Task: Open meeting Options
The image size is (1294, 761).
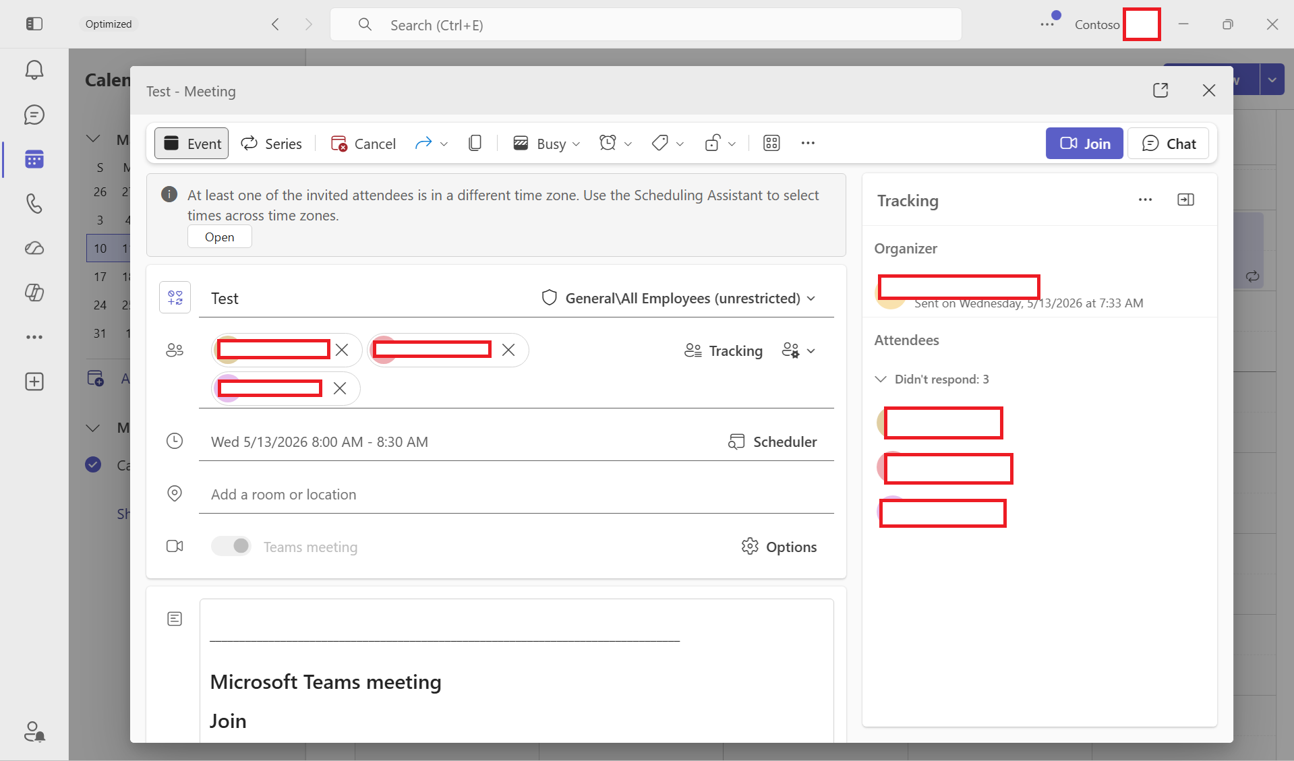Action: coord(779,547)
